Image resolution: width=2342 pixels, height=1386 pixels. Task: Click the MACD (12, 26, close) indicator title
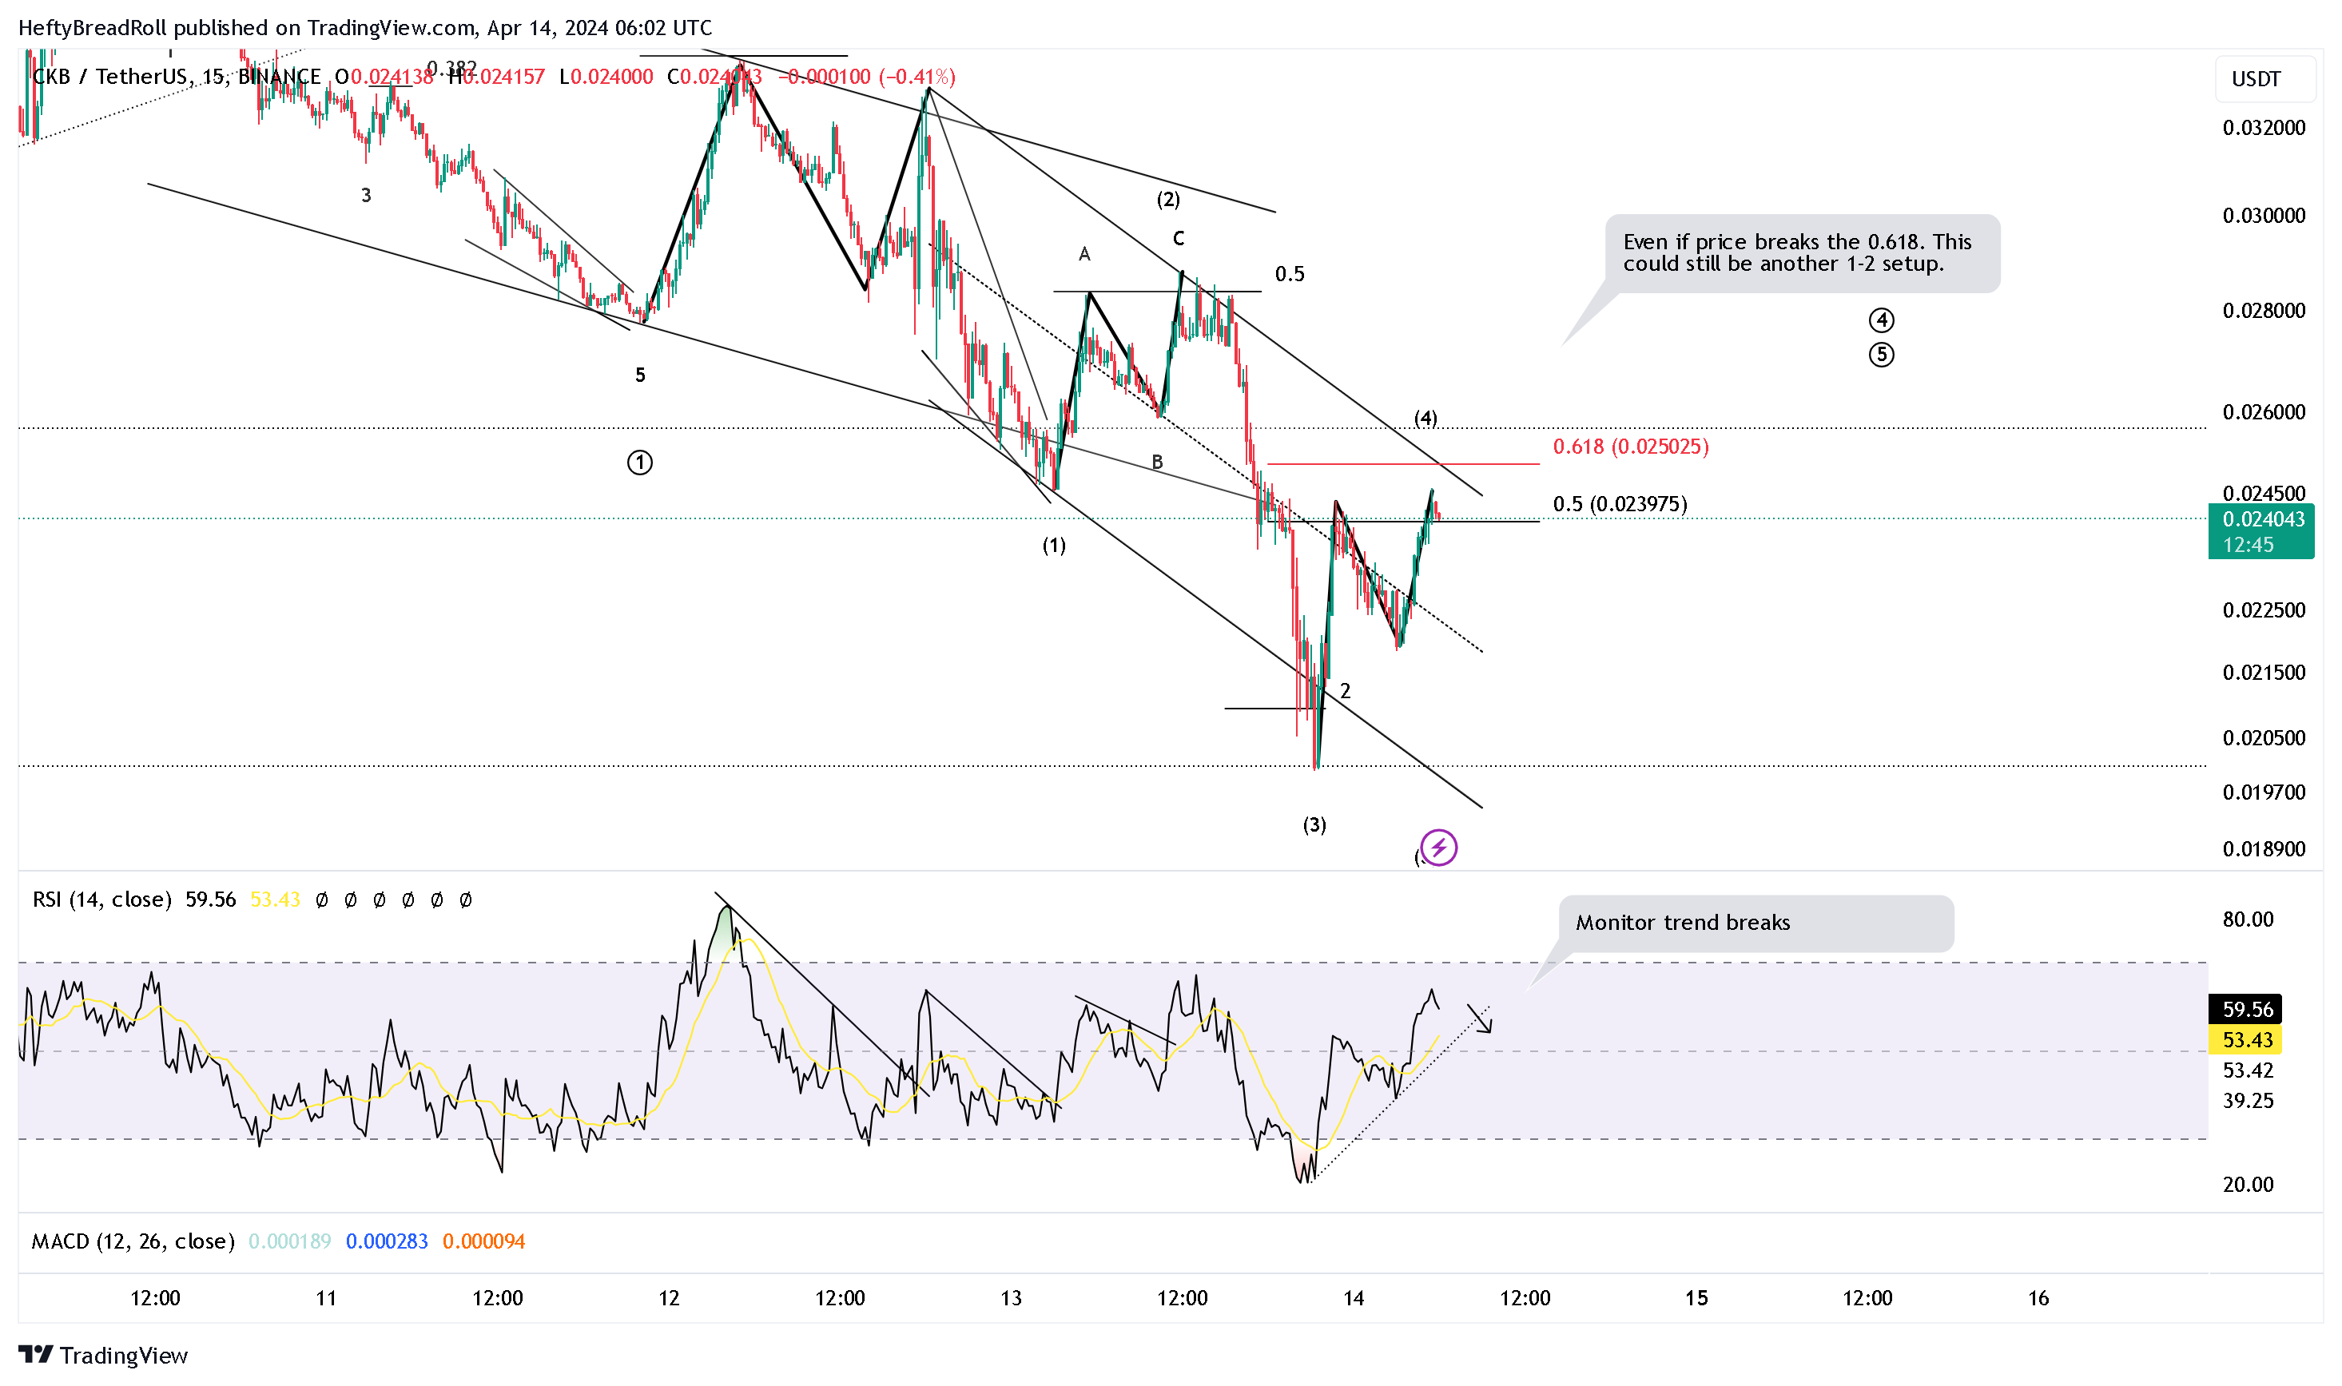[x=133, y=1241]
